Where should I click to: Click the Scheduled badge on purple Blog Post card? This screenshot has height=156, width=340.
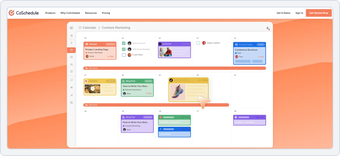148,117
